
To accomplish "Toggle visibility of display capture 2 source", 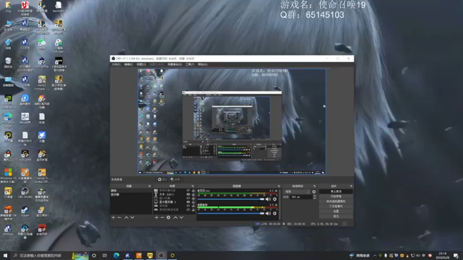I will tap(189, 202).
